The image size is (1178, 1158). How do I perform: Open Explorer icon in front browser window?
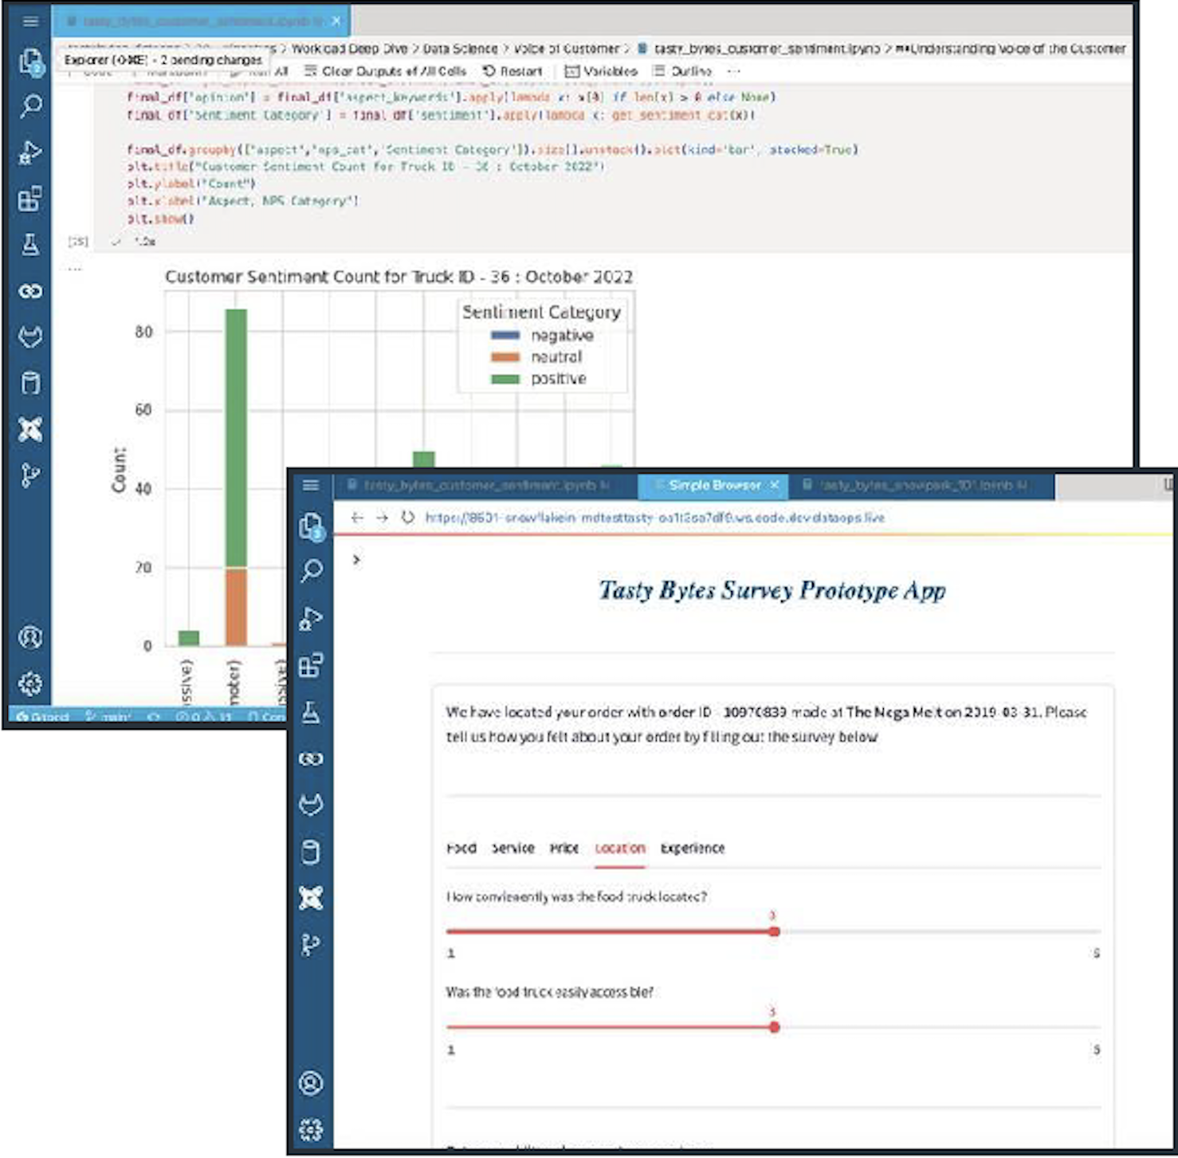click(311, 526)
